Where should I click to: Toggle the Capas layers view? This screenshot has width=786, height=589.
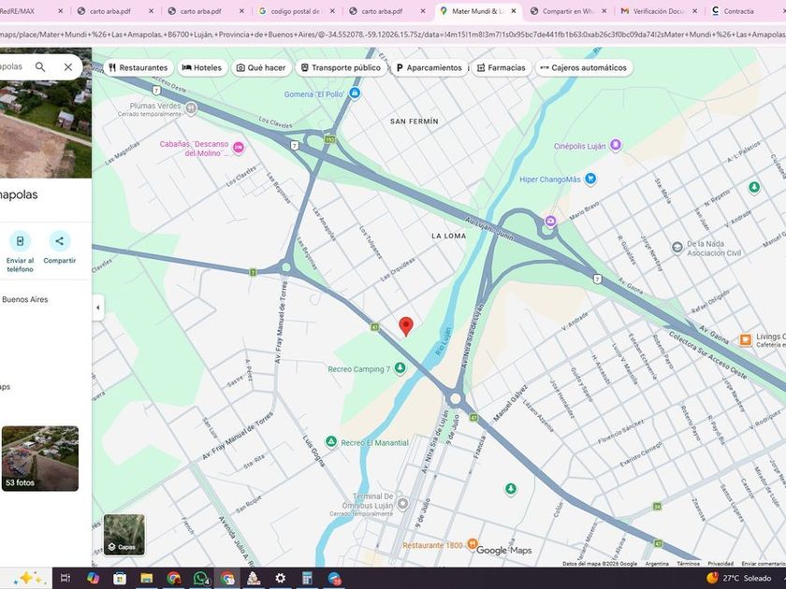124,535
